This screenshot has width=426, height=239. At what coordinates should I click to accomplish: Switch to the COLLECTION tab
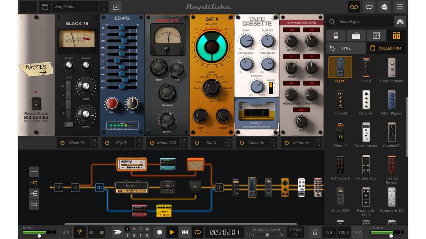coord(386,48)
